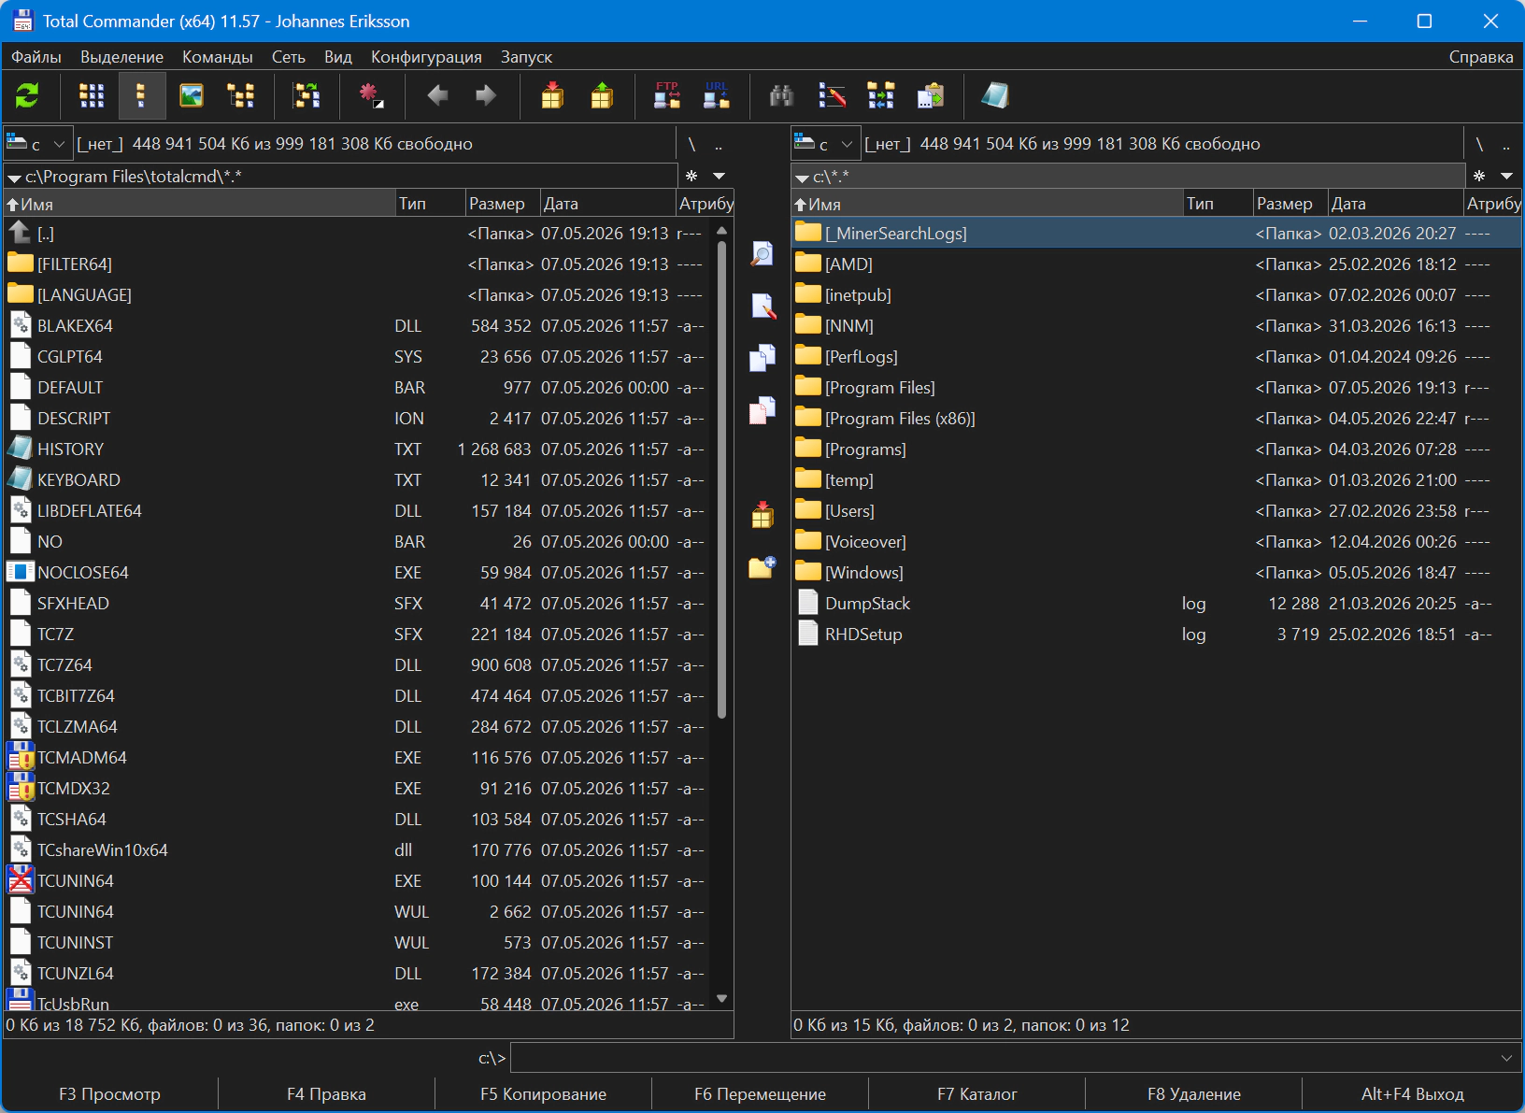Click the pack files toolbar icon

552,95
